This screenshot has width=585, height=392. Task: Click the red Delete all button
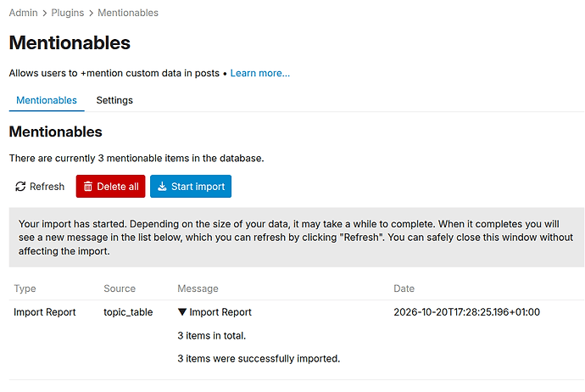tap(110, 187)
